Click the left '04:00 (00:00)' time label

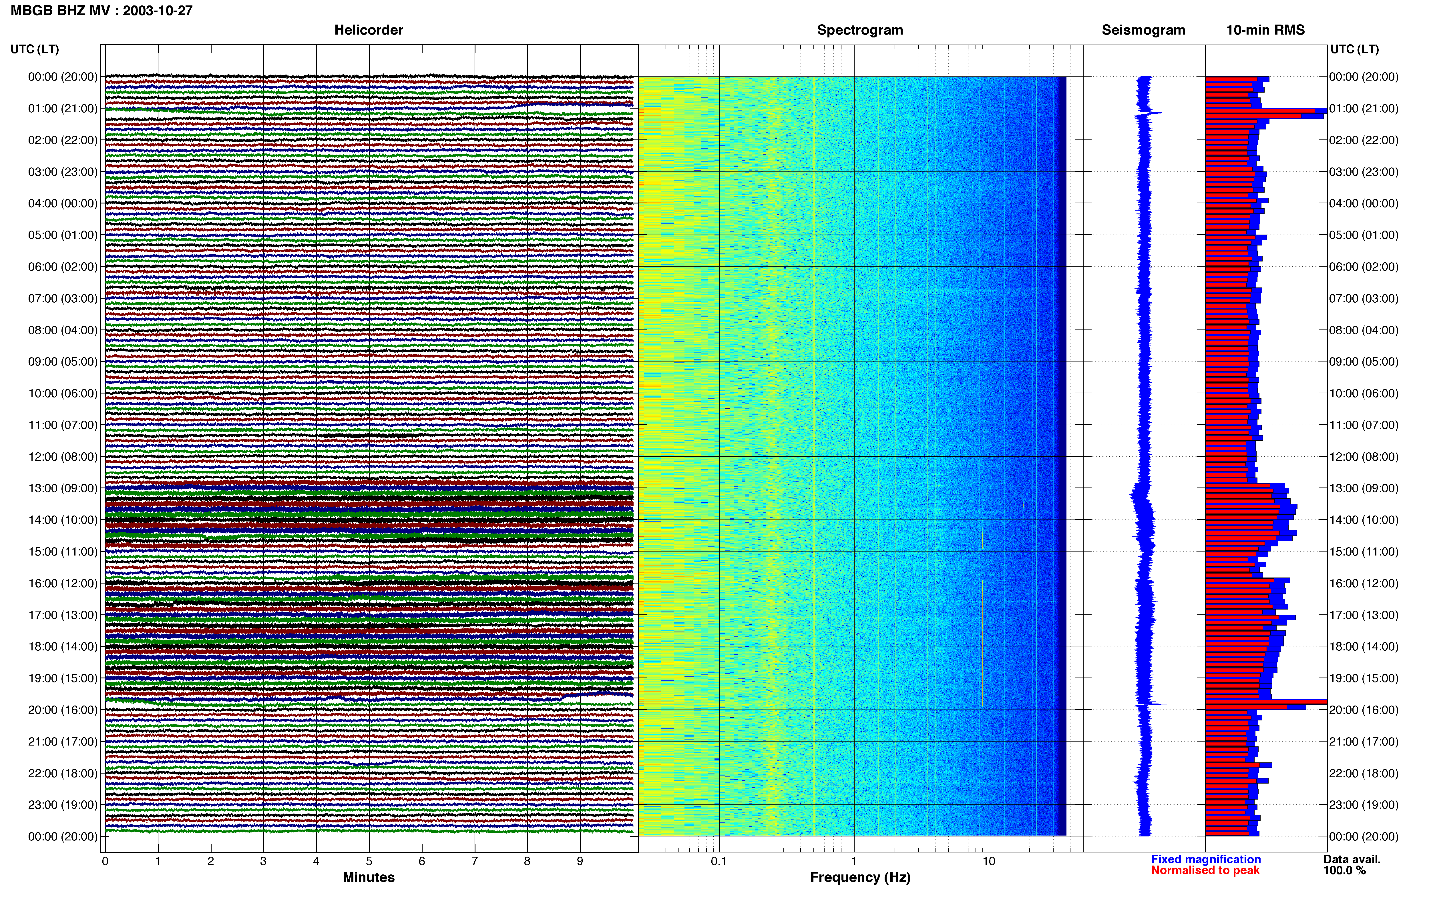pyautogui.click(x=62, y=203)
